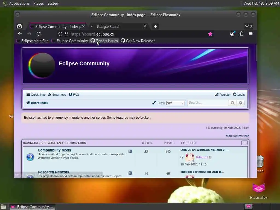The image size is (280, 210).
Task: Select Eclipse Community taskbar window button
Action: tap(32, 207)
